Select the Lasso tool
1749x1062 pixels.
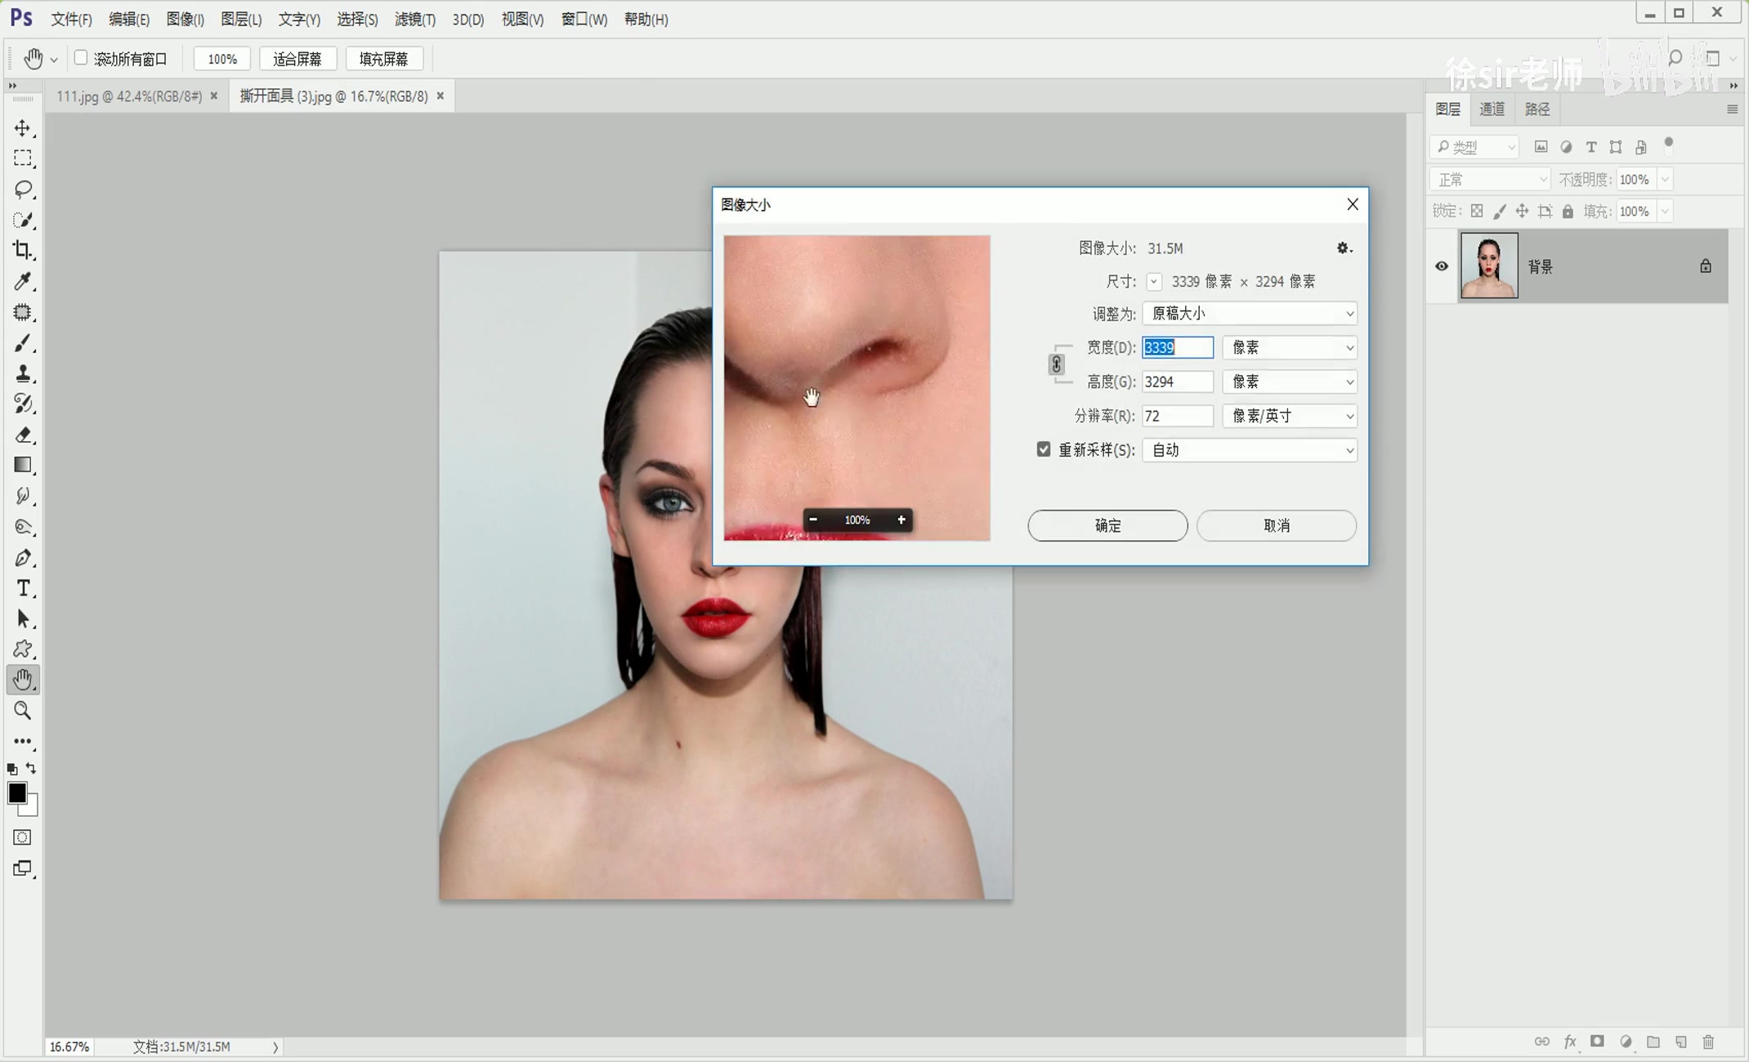point(23,190)
